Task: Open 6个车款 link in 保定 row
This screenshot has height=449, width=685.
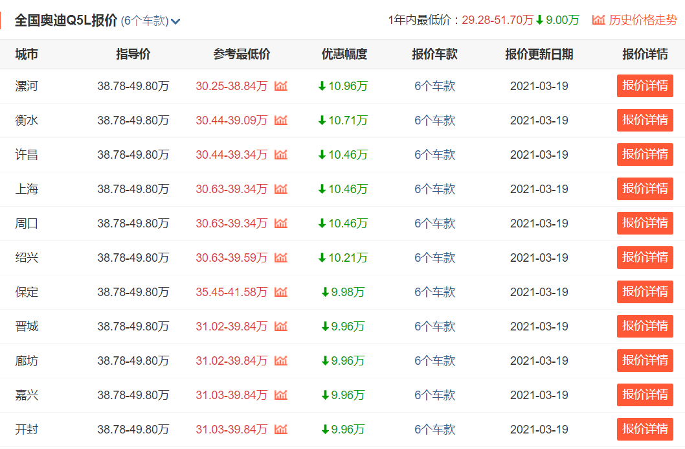Action: (434, 292)
